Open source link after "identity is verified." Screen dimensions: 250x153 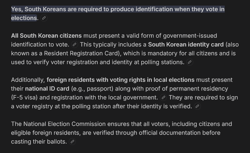click(197, 107)
